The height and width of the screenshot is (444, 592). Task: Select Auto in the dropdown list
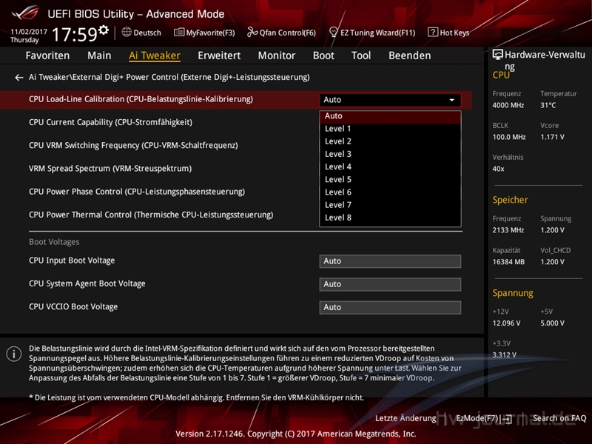(390, 116)
